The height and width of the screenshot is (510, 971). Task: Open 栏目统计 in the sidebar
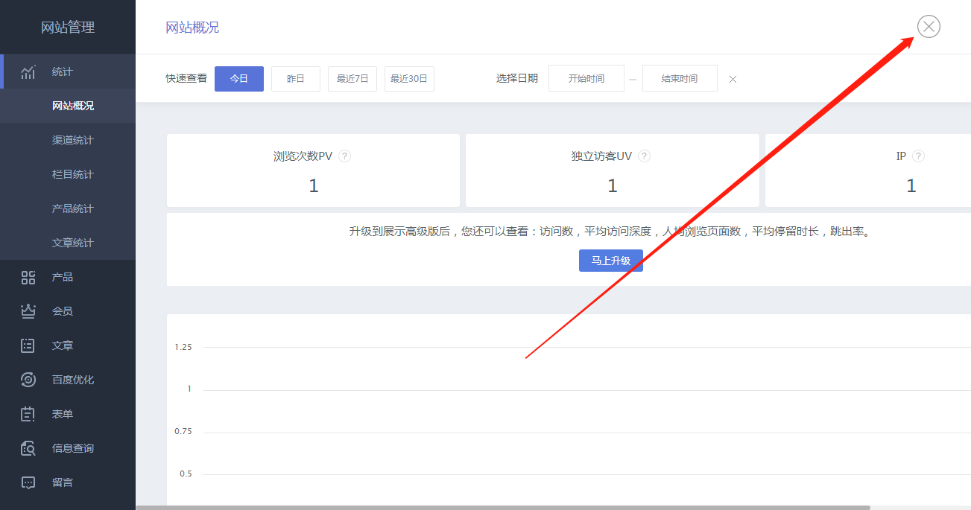coord(68,174)
